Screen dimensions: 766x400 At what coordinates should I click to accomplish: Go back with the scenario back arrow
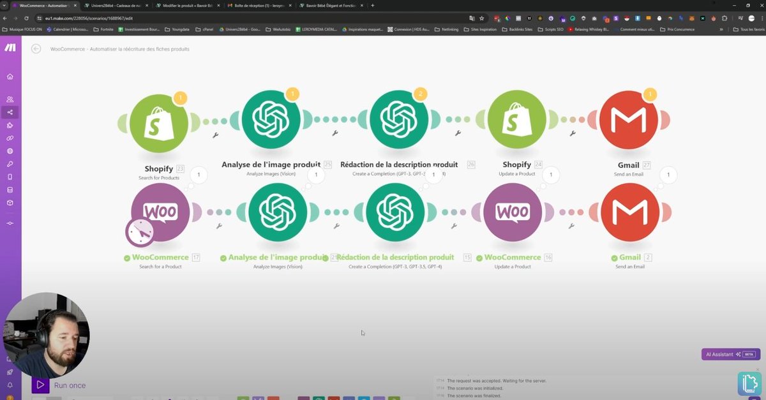point(36,48)
